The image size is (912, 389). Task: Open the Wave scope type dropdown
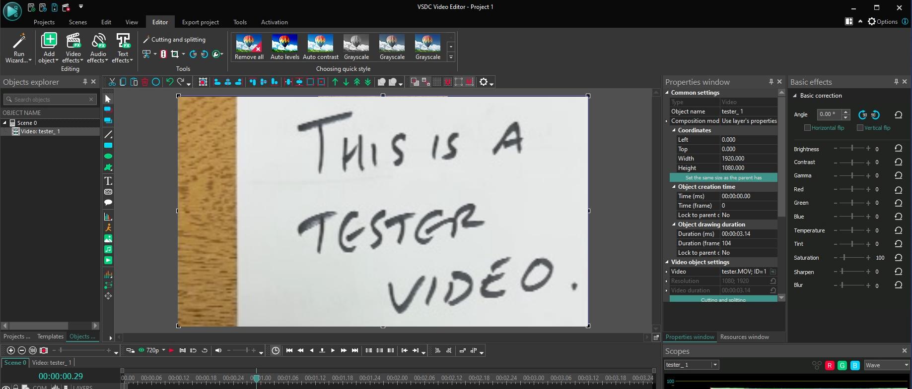pyautogui.click(x=887, y=365)
